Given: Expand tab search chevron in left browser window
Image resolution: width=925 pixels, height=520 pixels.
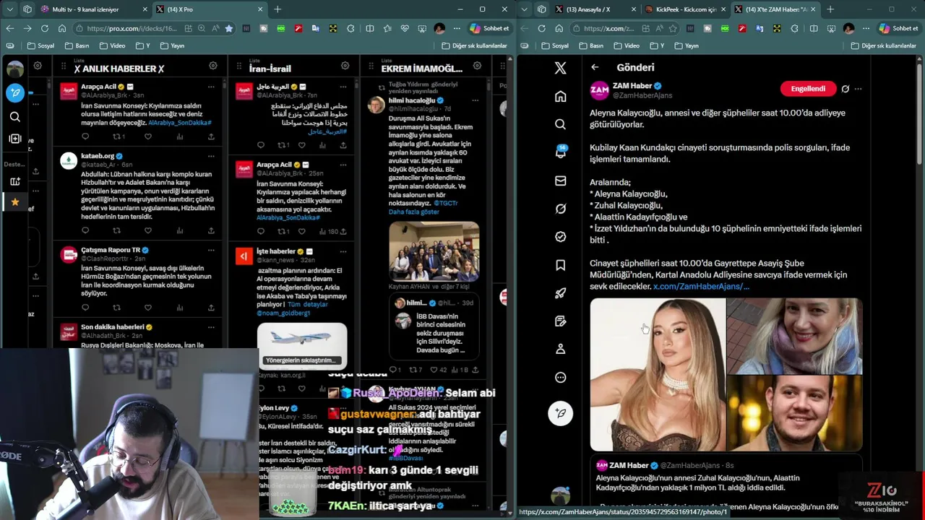Looking at the screenshot, I should (9, 9).
